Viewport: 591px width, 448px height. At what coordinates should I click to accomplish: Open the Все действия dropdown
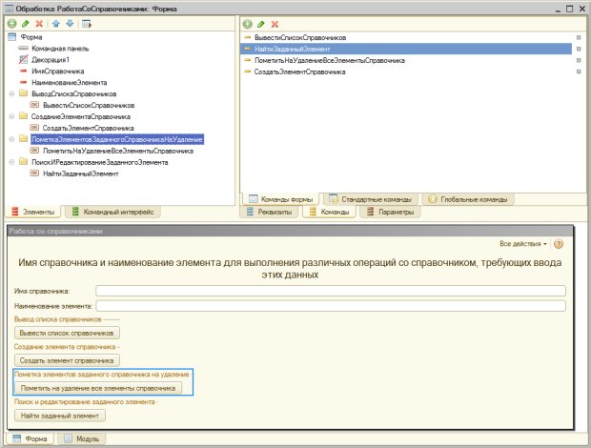tap(522, 244)
